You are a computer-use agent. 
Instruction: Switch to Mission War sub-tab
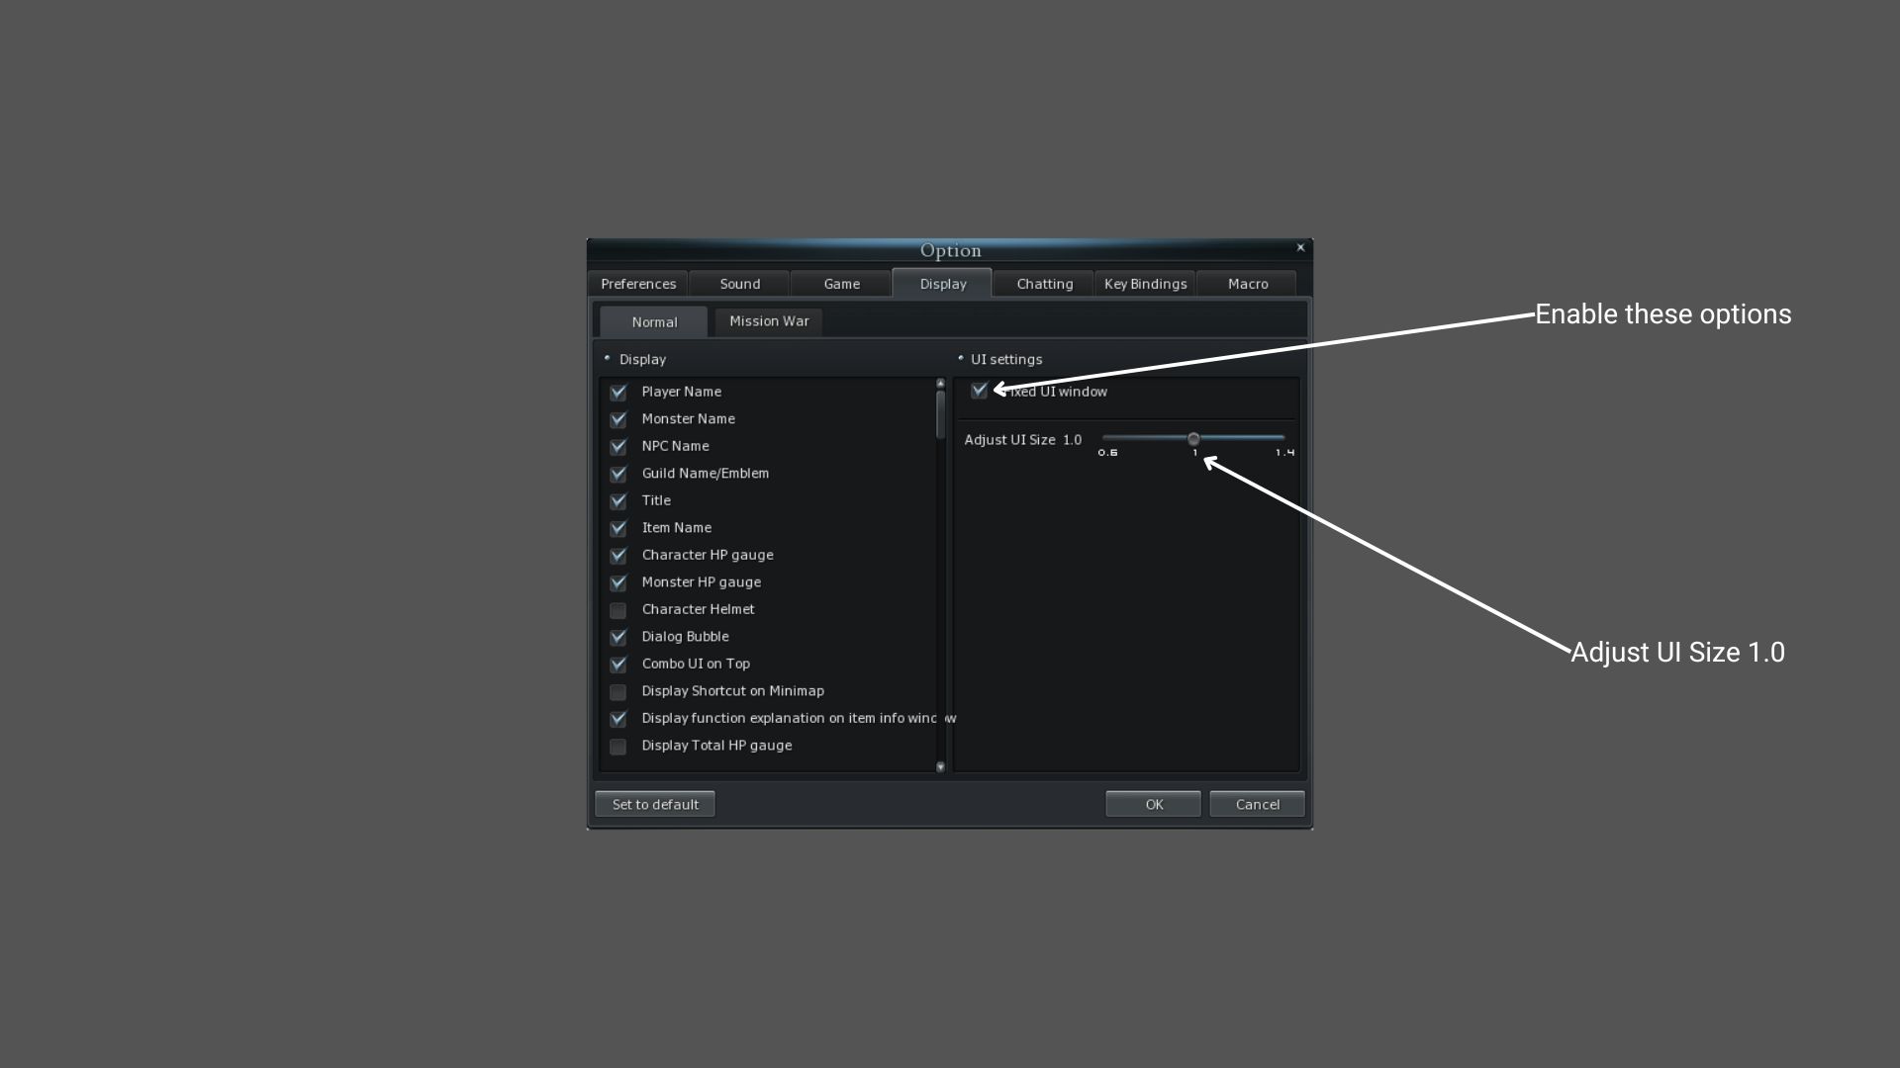coord(769,321)
